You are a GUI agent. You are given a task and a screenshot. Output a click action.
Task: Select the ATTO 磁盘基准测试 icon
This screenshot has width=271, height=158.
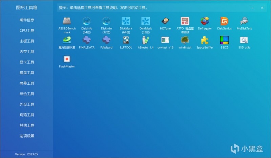pos(185,21)
